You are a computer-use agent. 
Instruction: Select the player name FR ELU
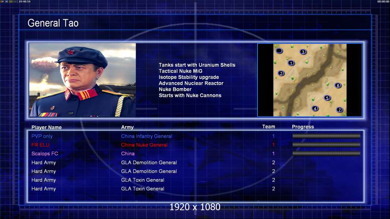40,145
